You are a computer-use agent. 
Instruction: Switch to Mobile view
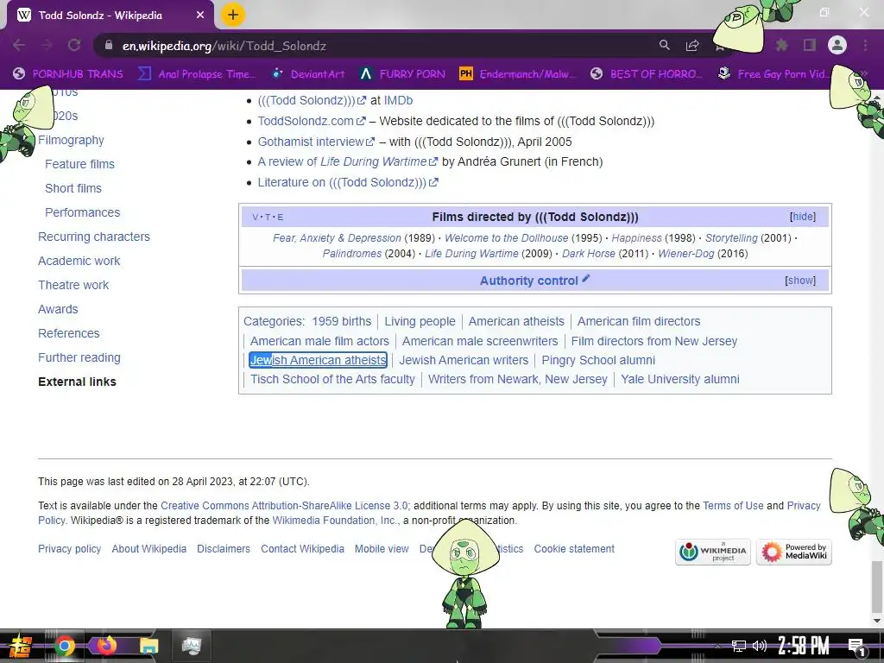pos(382,549)
